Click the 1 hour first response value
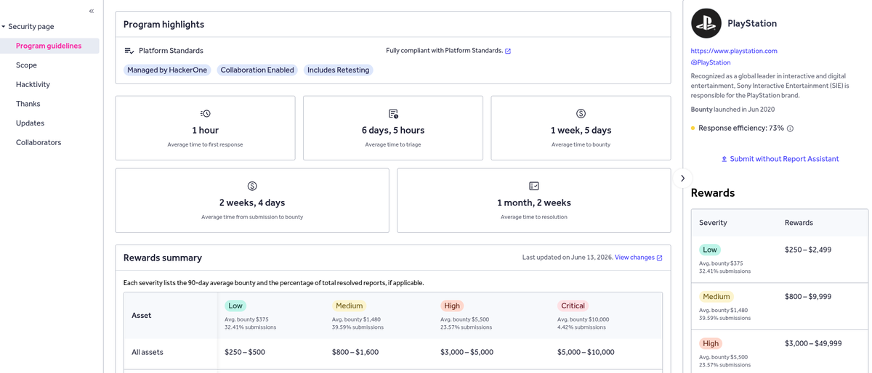 click(x=206, y=131)
